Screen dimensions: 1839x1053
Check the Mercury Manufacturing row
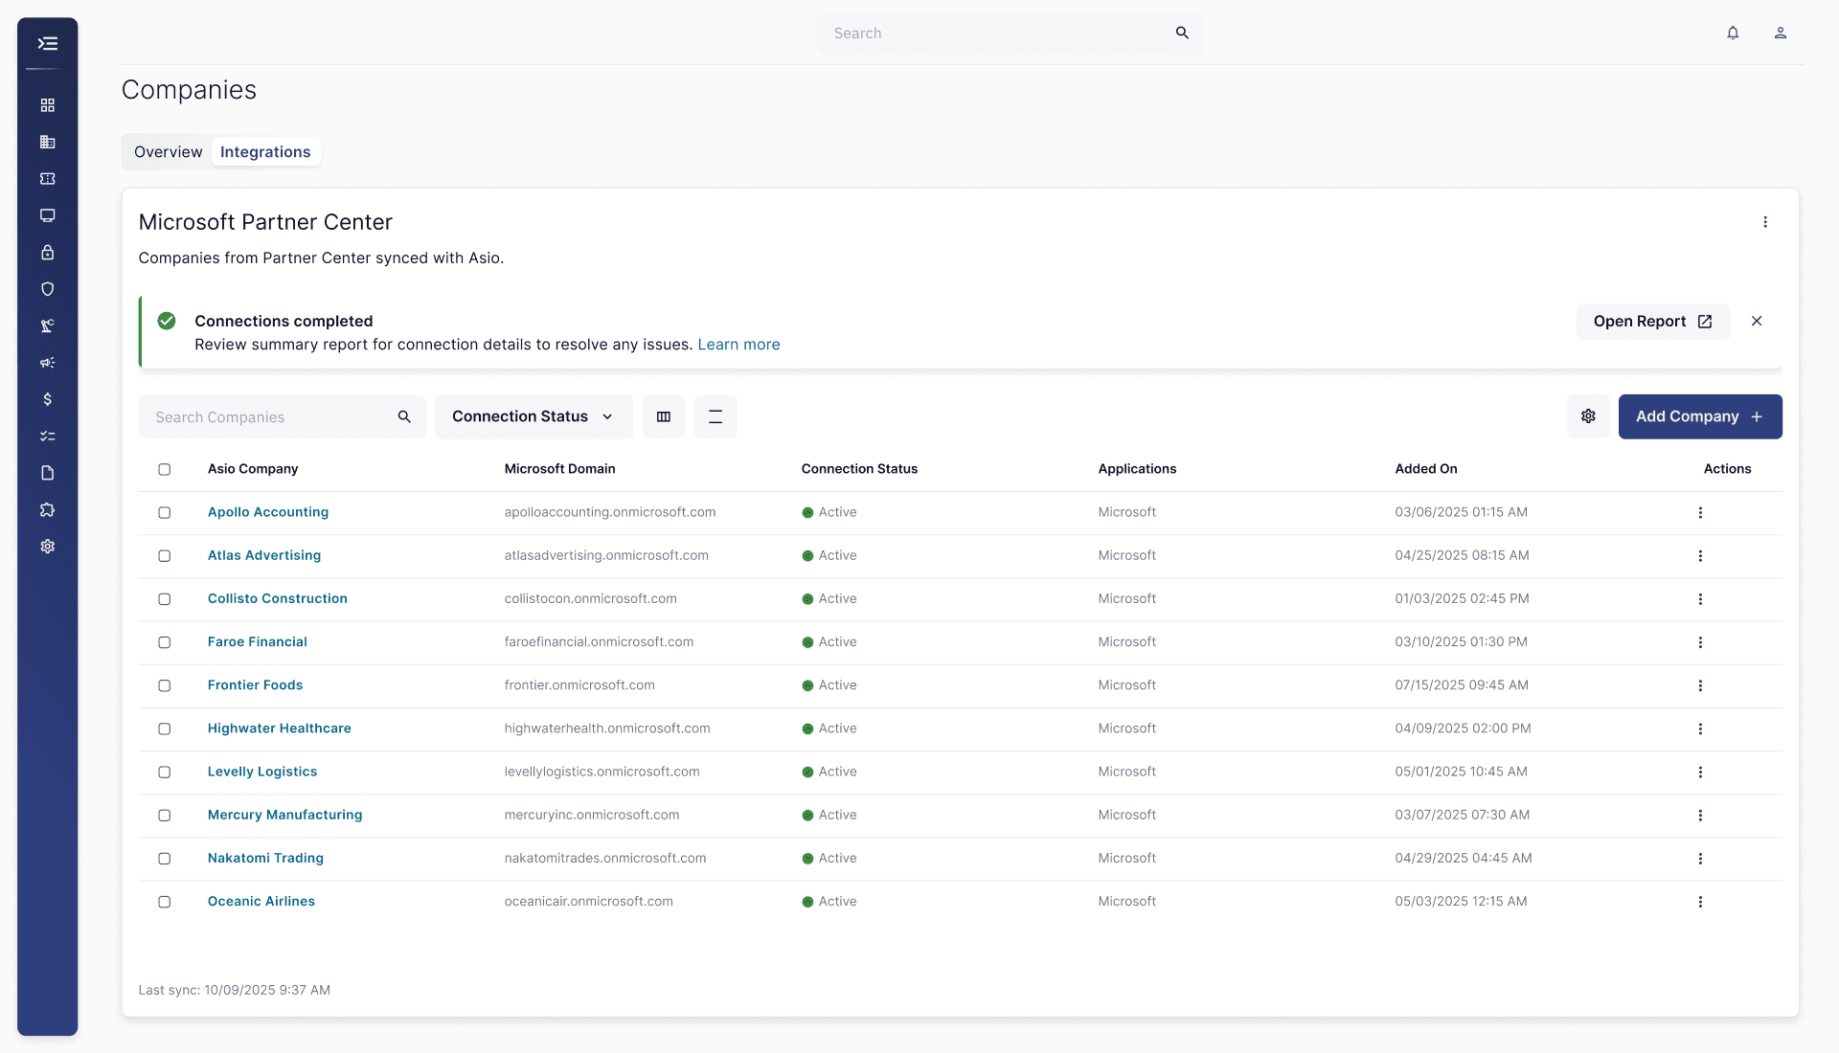[165, 816]
